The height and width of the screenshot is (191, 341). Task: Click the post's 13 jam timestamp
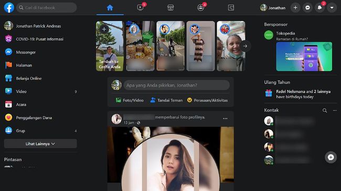point(129,123)
